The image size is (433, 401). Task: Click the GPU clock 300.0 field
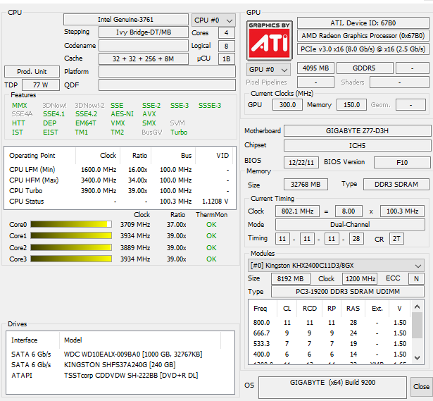(x=287, y=105)
